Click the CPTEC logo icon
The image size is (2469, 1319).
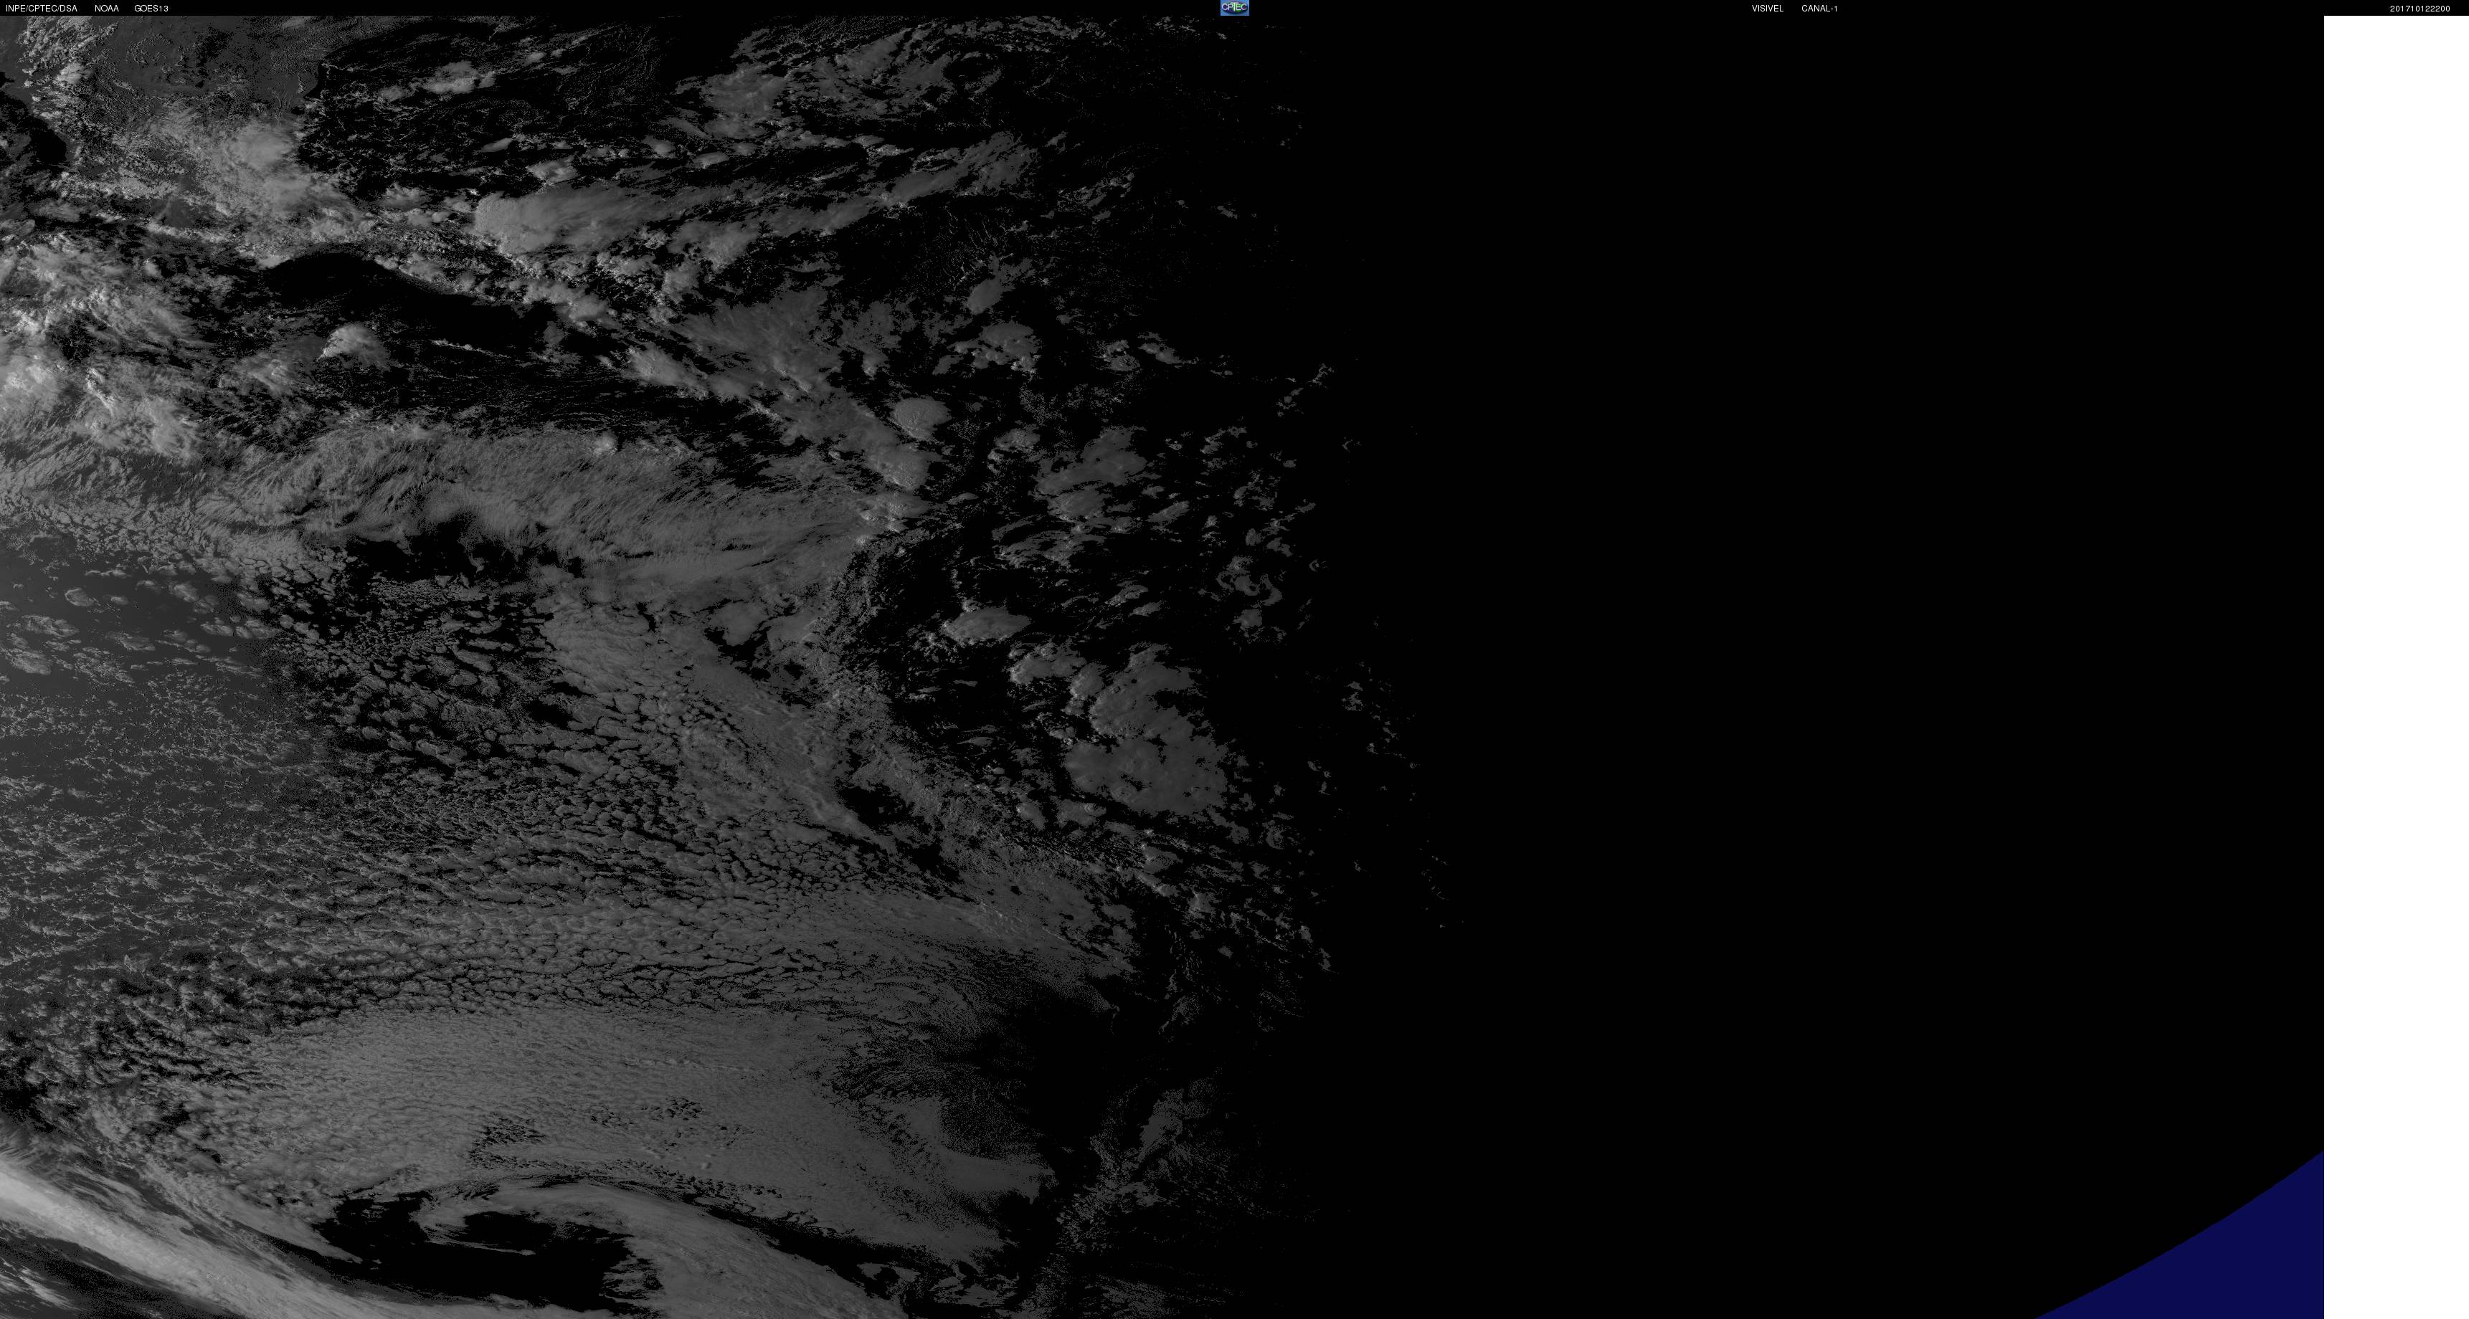click(x=1235, y=8)
